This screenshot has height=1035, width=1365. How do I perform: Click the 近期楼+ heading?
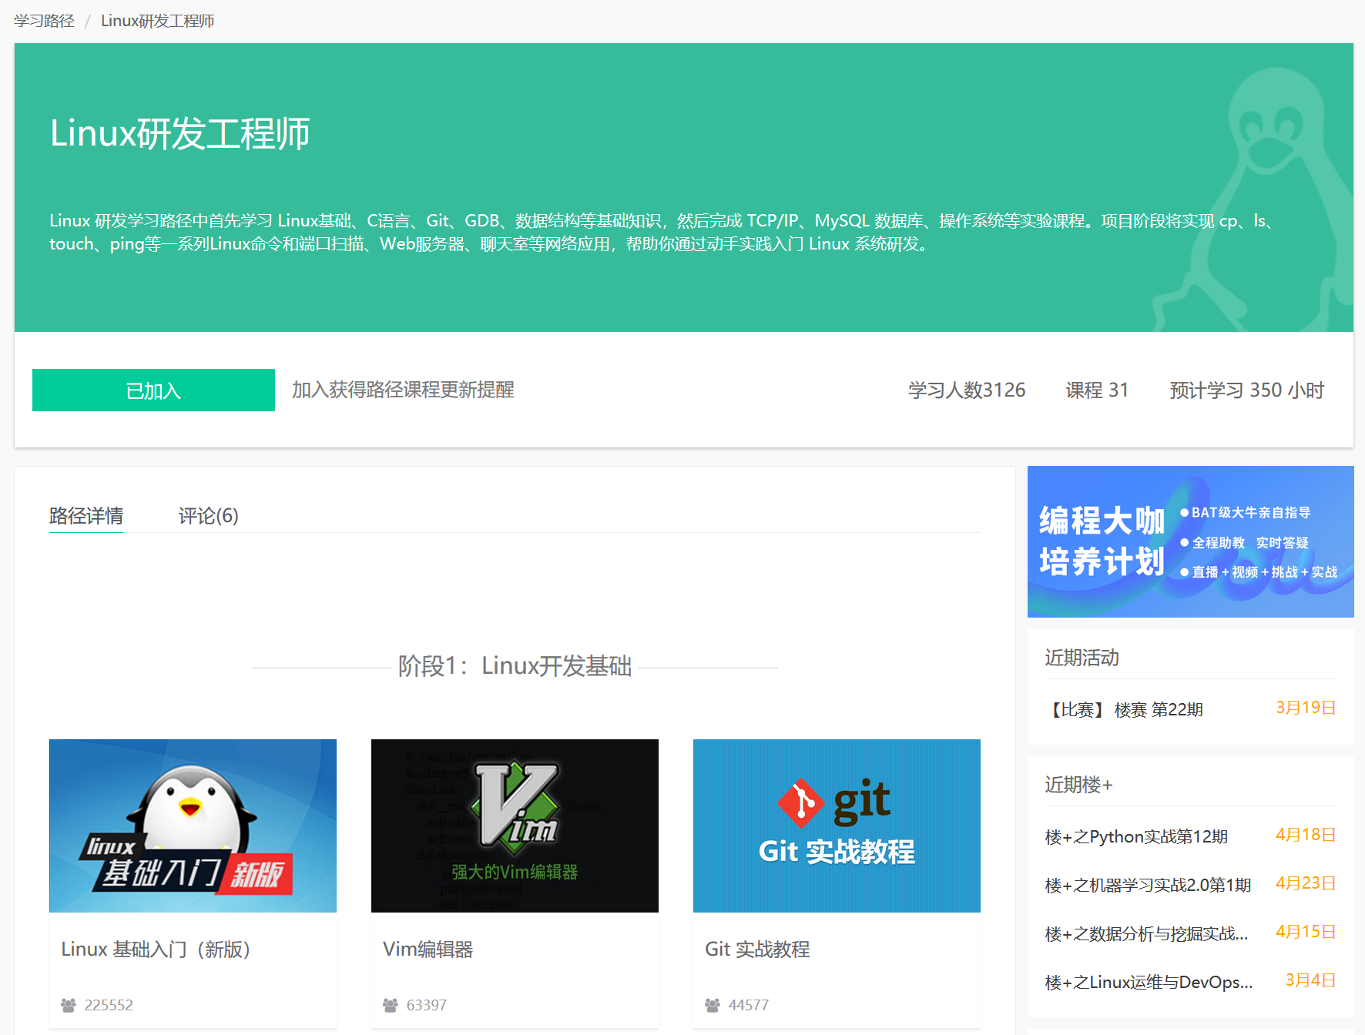(x=1078, y=785)
